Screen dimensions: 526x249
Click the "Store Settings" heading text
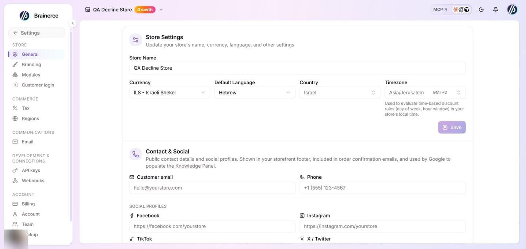pyautogui.click(x=164, y=37)
